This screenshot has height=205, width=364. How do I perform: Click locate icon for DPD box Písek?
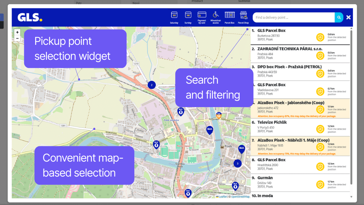[x=320, y=74]
